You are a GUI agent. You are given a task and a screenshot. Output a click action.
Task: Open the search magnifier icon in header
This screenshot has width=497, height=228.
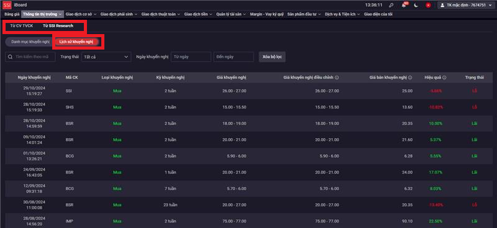(391, 5)
